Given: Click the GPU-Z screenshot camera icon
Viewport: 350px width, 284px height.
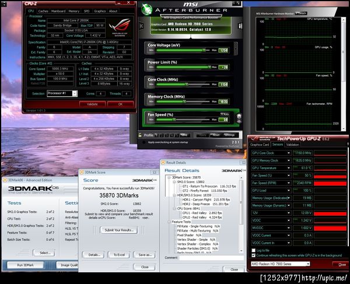Looking at the screenshot, I should click(x=348, y=145).
